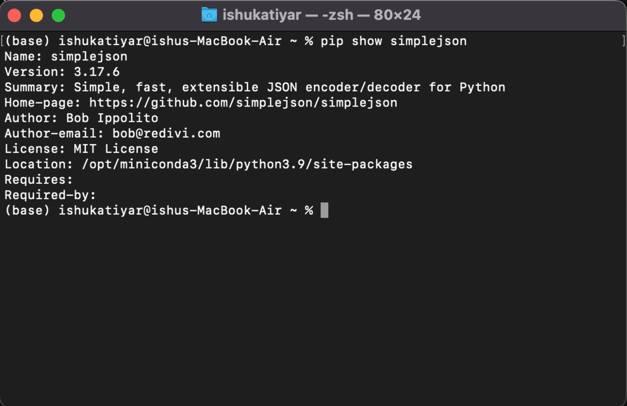Click the window title 'ishukatiyar — -zsh — 80×24'
Image resolution: width=627 pixels, height=406 pixels.
coord(321,15)
